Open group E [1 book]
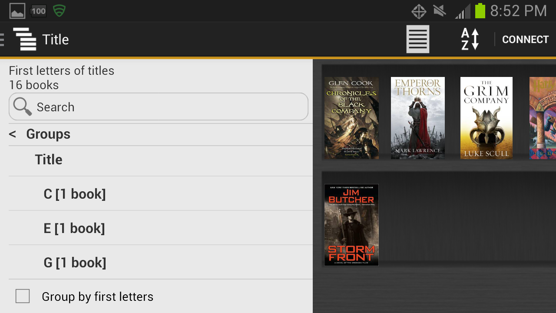The height and width of the screenshot is (313, 556). [x=161, y=228]
